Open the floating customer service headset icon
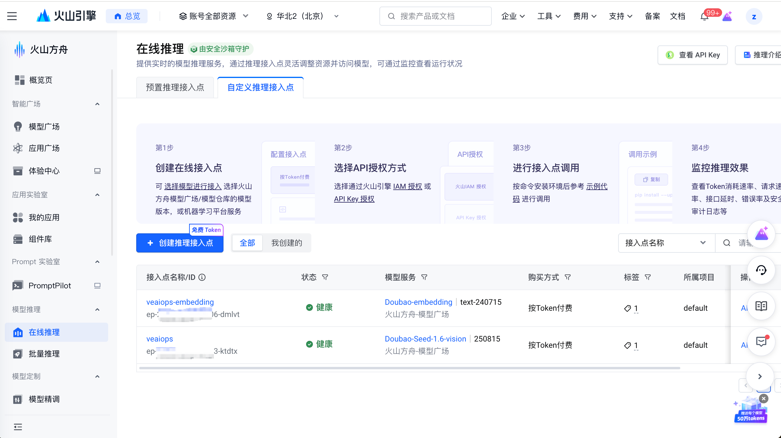781x438 pixels. coord(761,270)
